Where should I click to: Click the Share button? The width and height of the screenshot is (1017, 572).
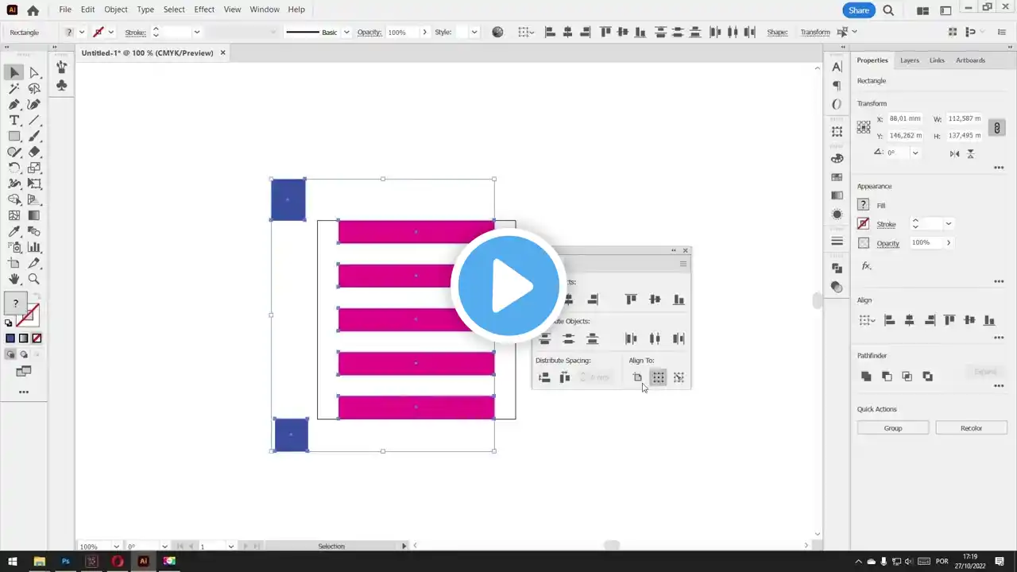859,10
